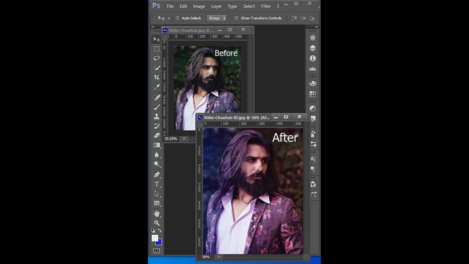This screenshot has height=264, width=469.
Task: Open the Type menu
Action: [x=232, y=6]
